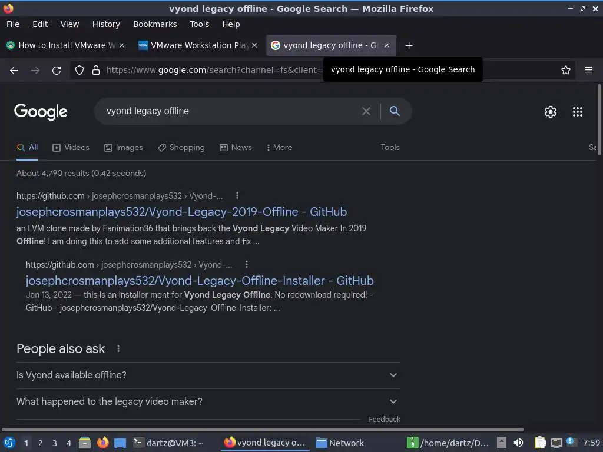The width and height of the screenshot is (603, 452).
Task: Select the News search tab
Action: [x=236, y=148]
